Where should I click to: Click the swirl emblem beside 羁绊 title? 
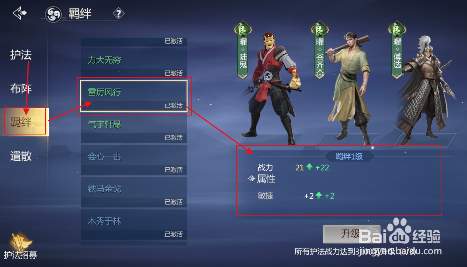point(53,15)
